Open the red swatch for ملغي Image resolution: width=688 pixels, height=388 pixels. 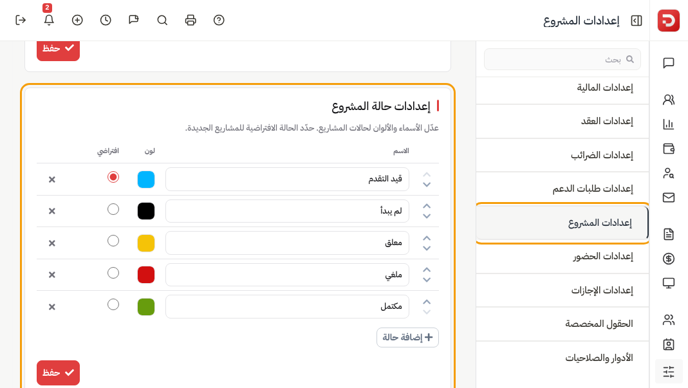[x=146, y=275]
